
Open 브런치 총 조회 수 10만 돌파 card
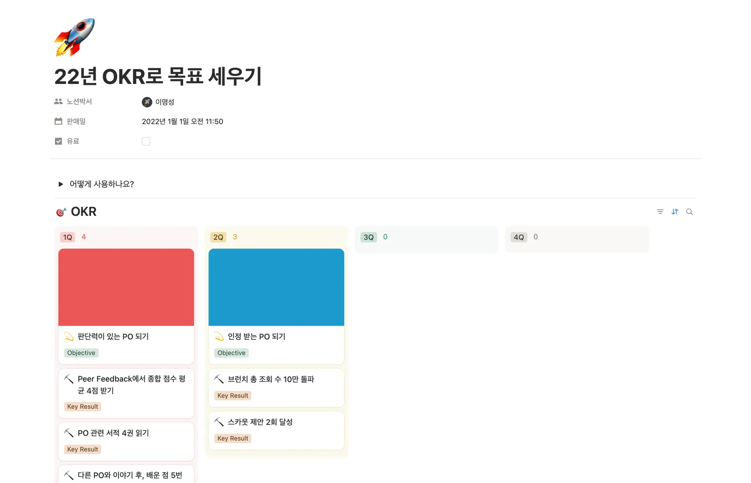(x=276, y=388)
